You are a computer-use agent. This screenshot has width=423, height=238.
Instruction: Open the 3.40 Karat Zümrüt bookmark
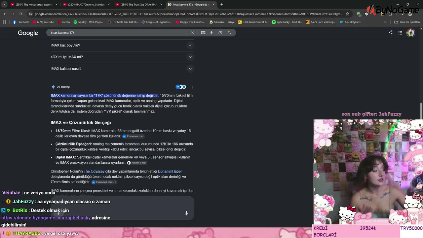coord(253,22)
